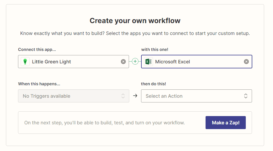The width and height of the screenshot is (273, 151).
Task: Expand action list using the chevron arrows
Action: 246,96
